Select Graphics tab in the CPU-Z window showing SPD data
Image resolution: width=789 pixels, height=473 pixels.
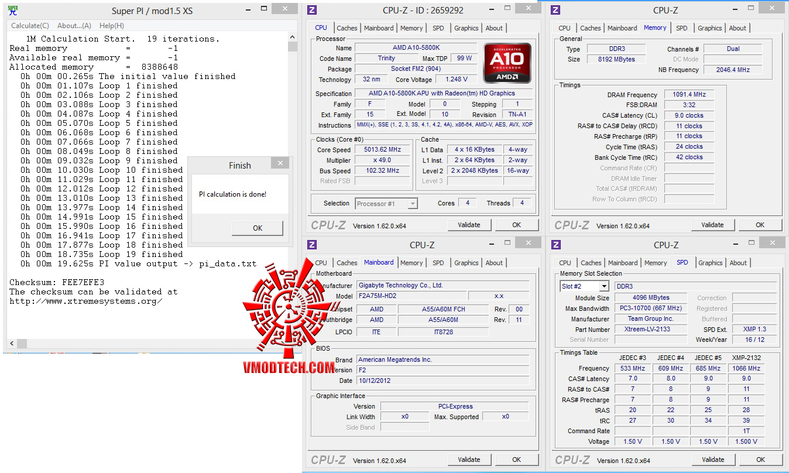click(x=711, y=263)
